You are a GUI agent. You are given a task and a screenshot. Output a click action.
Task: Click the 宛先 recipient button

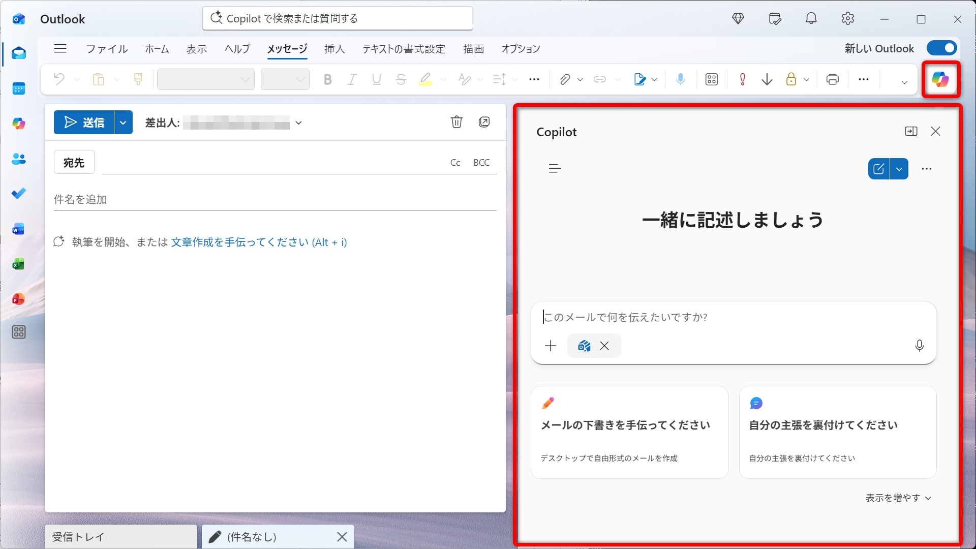[x=74, y=163]
